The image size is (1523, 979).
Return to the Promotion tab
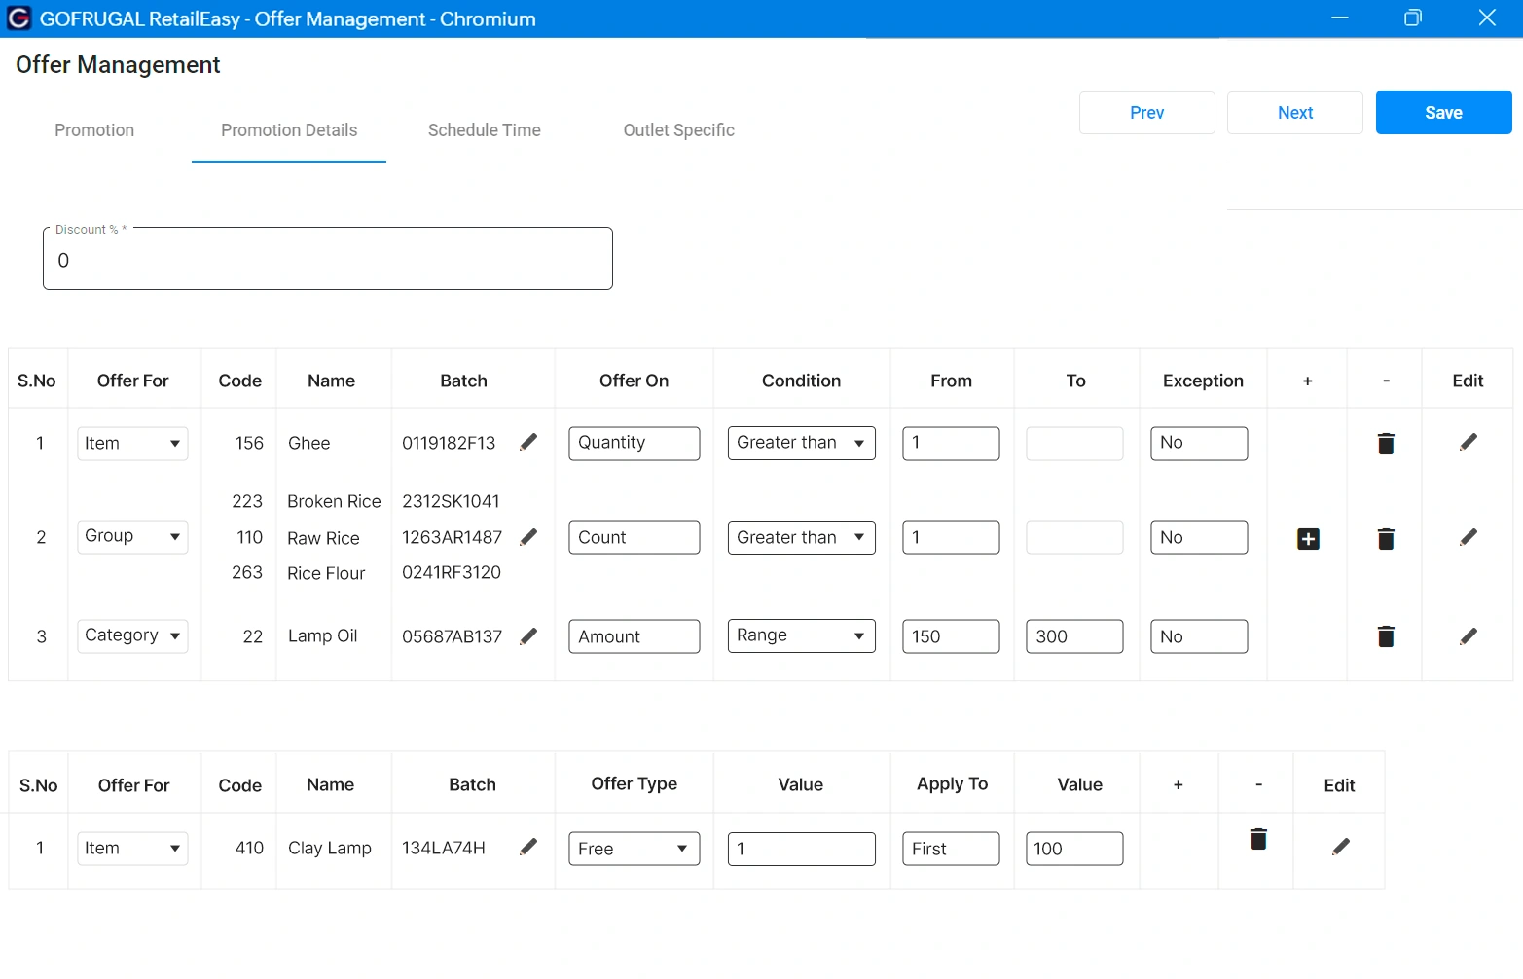93,129
